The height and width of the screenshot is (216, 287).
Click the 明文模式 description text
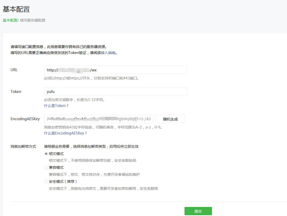pos(93,160)
